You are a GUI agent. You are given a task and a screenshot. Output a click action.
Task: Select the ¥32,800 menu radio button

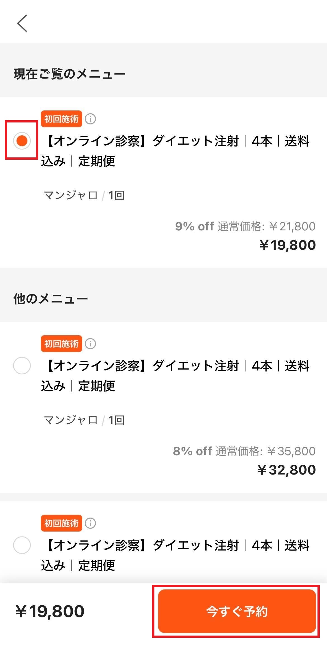pos(22,365)
